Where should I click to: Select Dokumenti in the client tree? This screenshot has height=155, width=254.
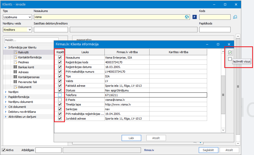[25, 87]
